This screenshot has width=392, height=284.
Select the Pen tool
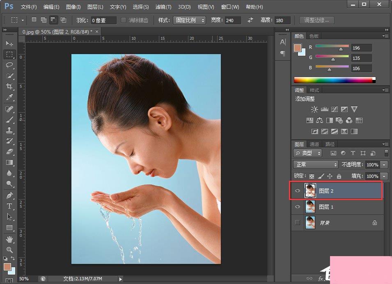(9, 195)
